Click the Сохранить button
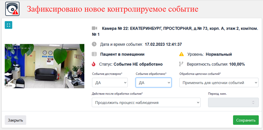 click(x=246, y=120)
